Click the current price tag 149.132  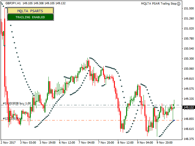pyautogui.click(x=189, y=107)
